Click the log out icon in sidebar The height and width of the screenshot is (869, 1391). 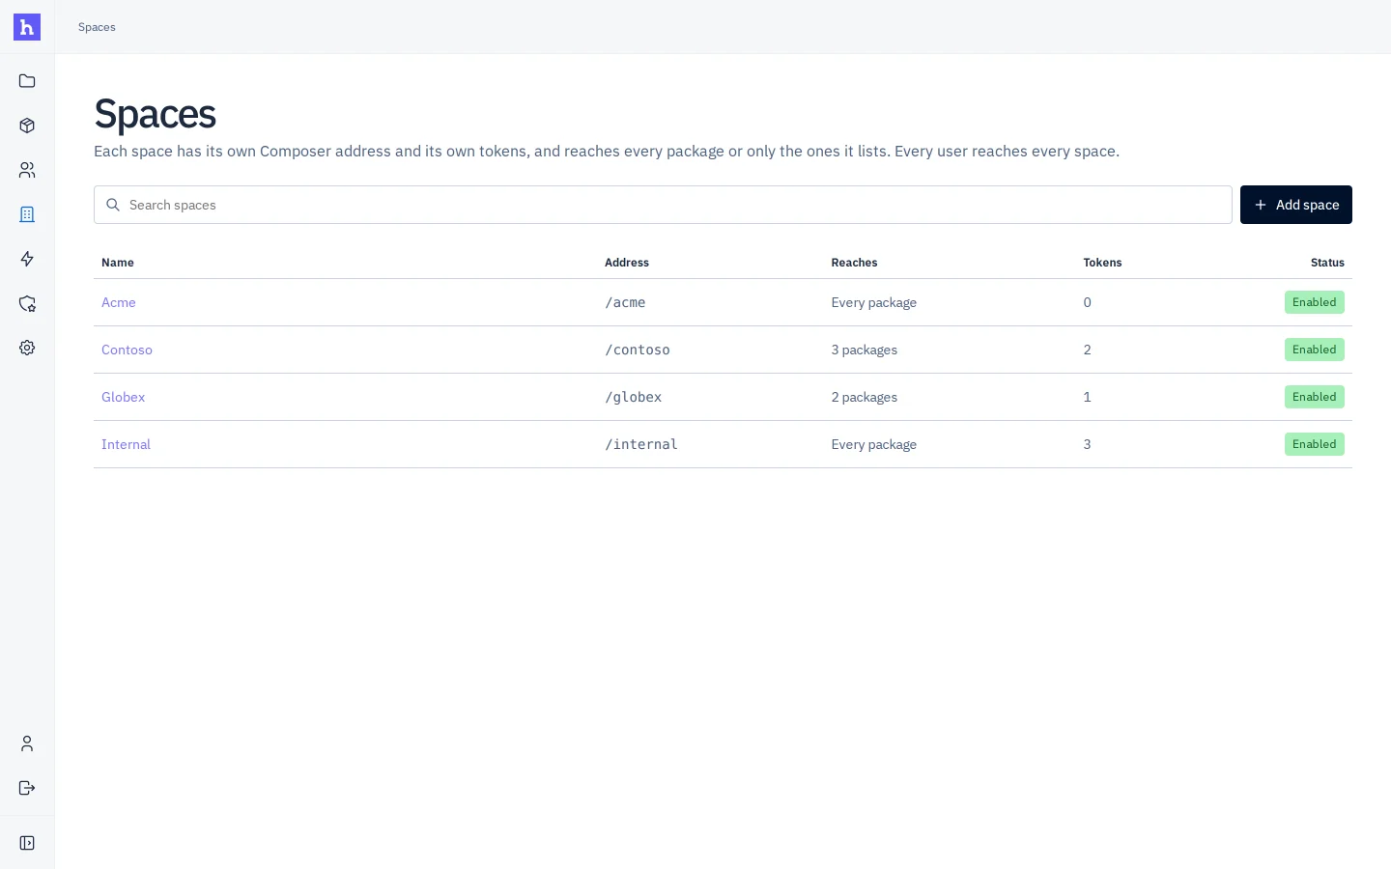(27, 788)
